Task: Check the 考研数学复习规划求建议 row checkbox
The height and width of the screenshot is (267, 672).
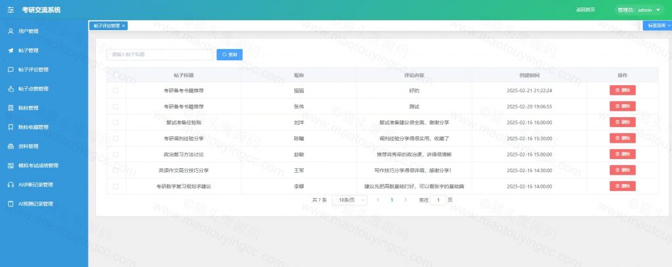Action: 115,187
